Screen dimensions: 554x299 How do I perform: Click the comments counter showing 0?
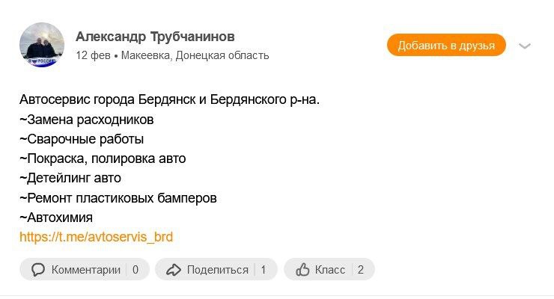[136, 270]
